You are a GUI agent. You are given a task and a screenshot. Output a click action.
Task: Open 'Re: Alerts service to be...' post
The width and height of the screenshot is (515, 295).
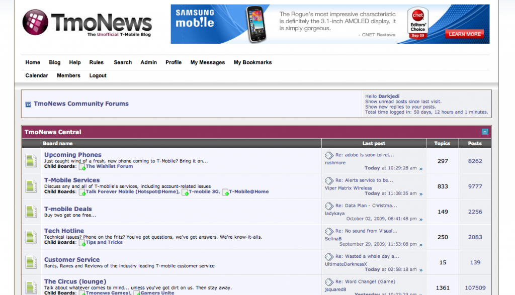coord(364,180)
